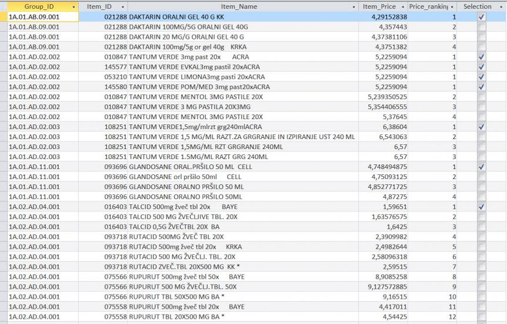Uncheck Selection for TANTUM VERDE LIMONA3mg

[482, 77]
